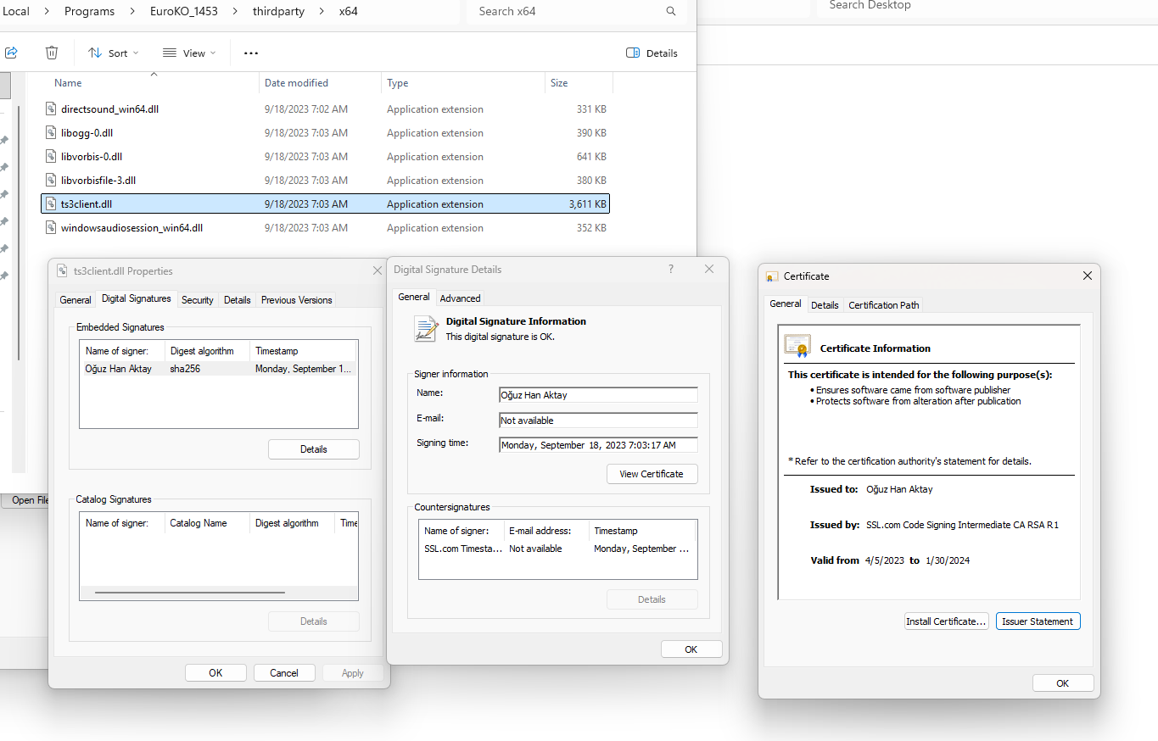The height and width of the screenshot is (741, 1158).
Task: Expand the chevron after thirdparty in breadcrumb
Action: pos(321,11)
